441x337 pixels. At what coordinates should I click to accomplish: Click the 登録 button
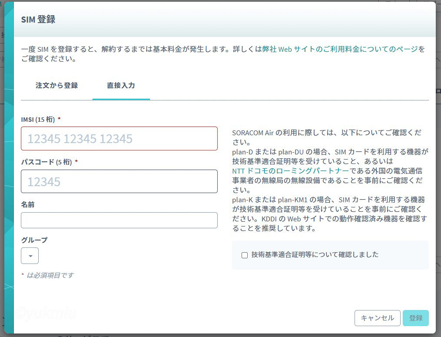[415, 318]
